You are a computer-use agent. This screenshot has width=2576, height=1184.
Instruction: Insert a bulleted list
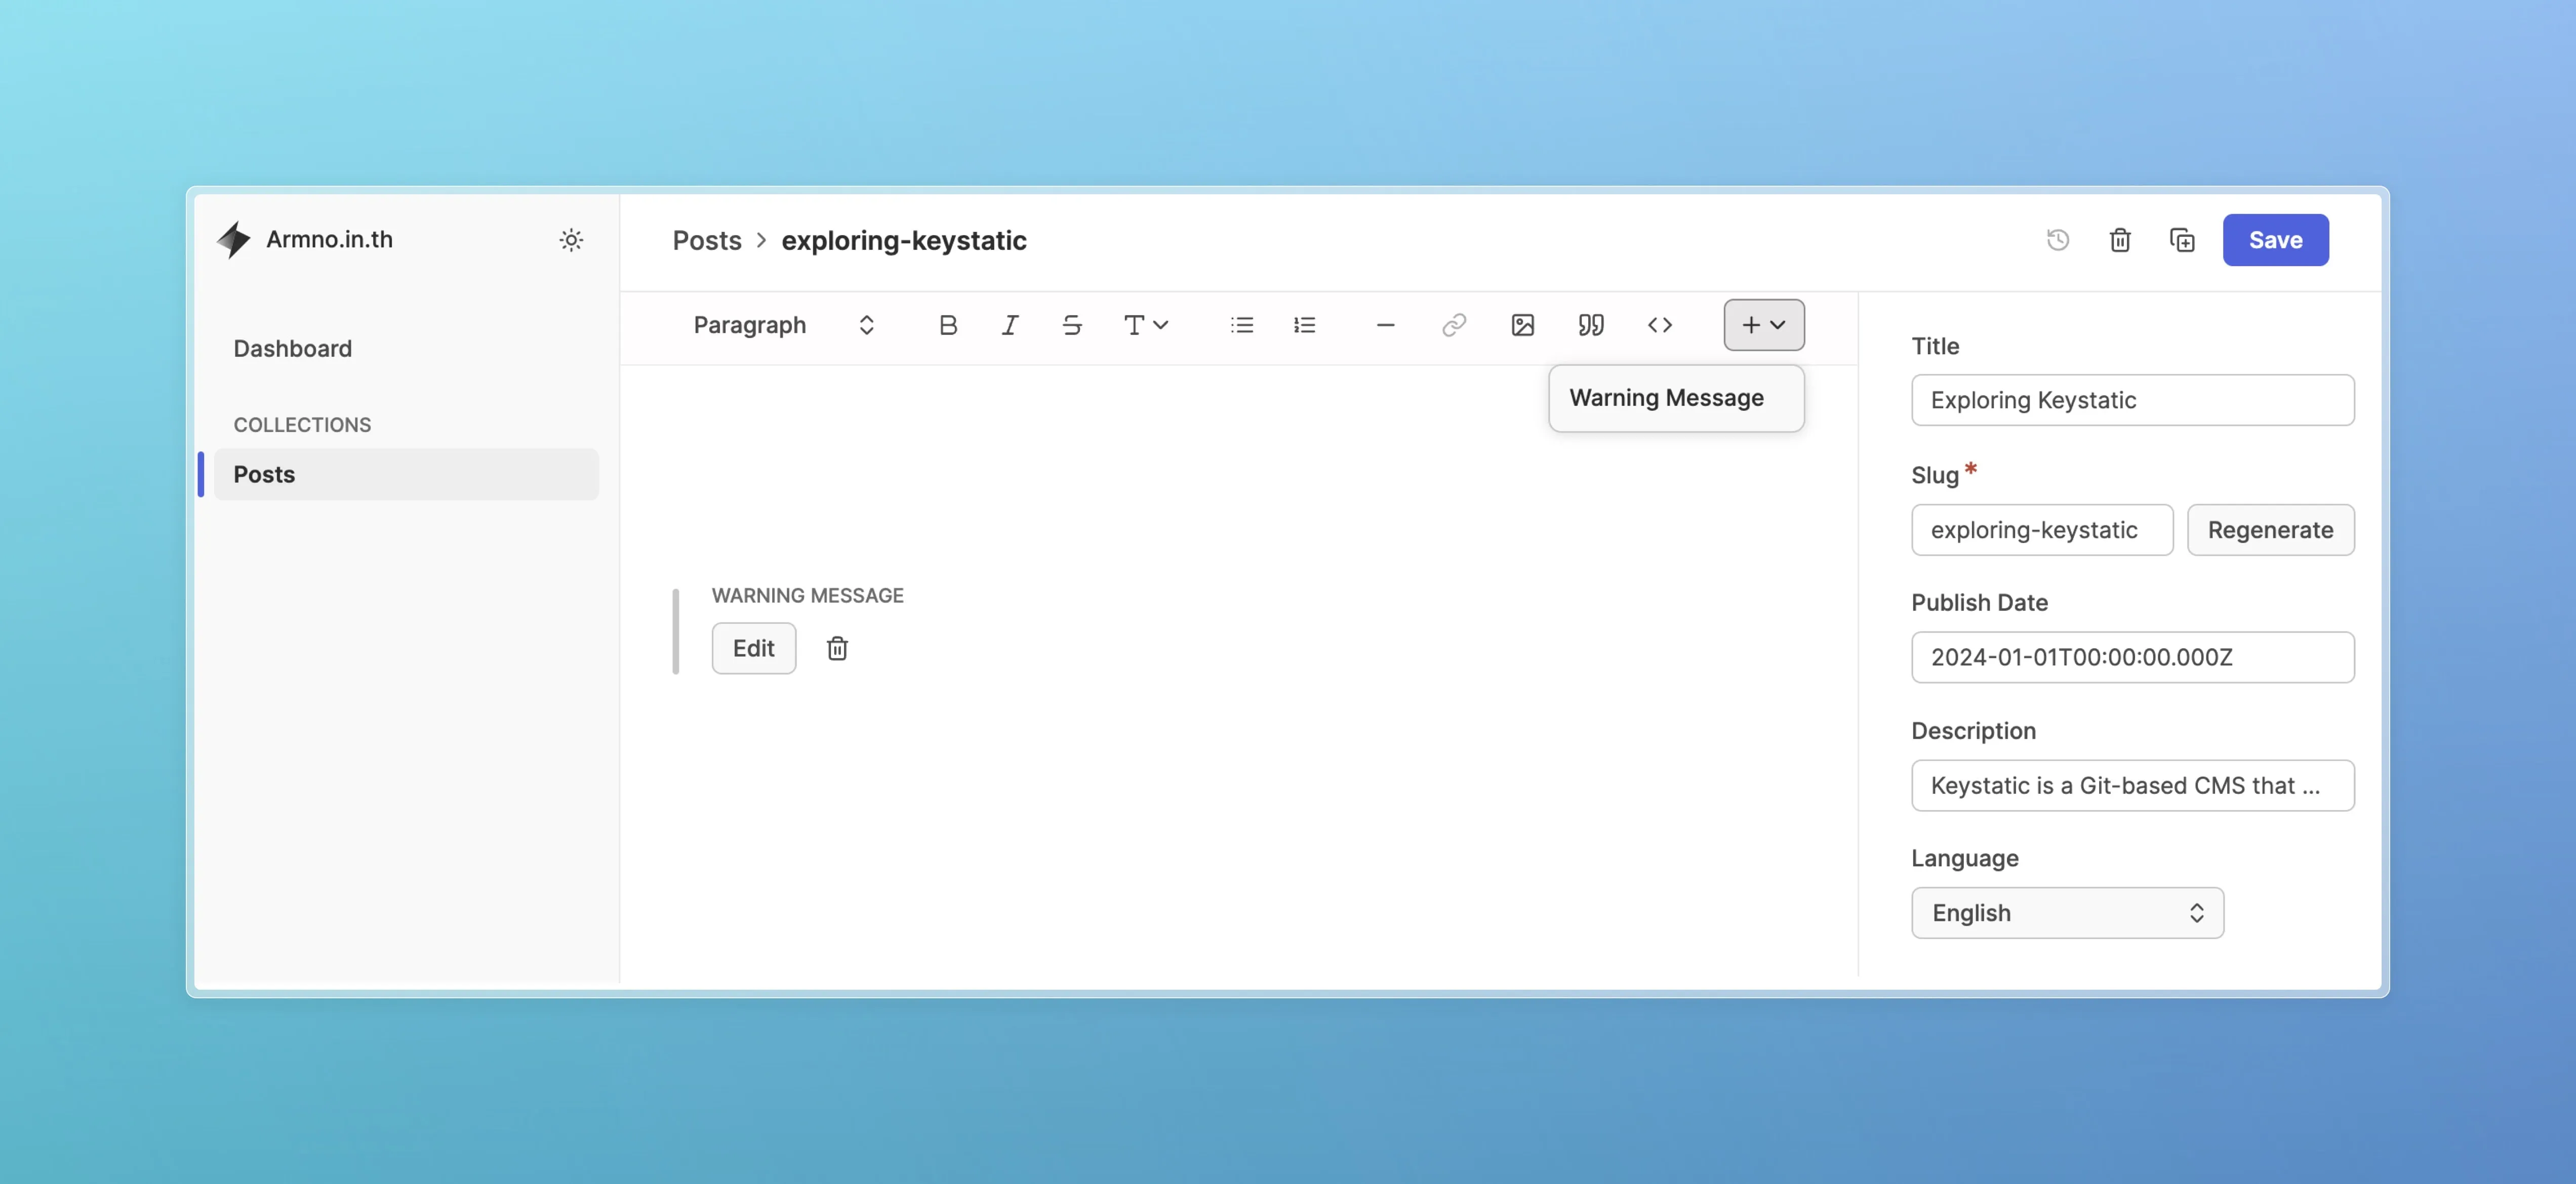click(x=1241, y=325)
